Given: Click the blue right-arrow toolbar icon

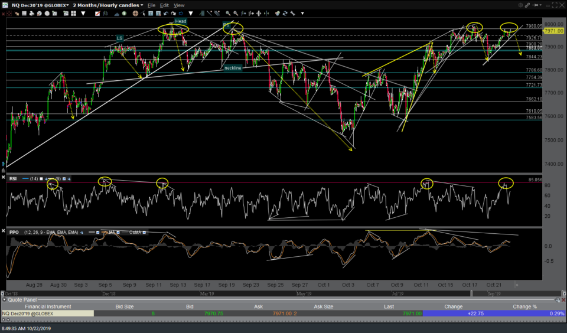Looking at the screenshot, I should tap(181, 14).
